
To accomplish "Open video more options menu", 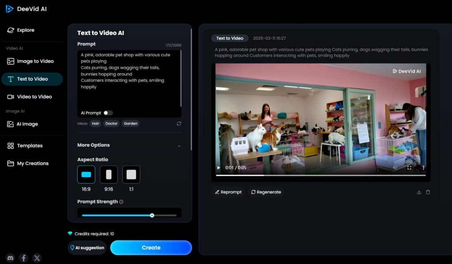I will 423,168.
